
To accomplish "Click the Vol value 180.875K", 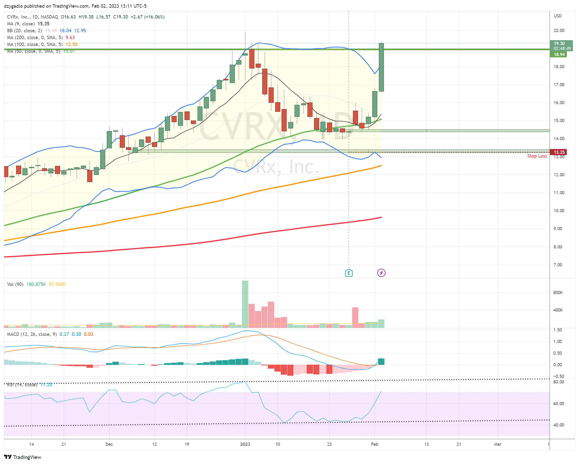I will click(36, 284).
